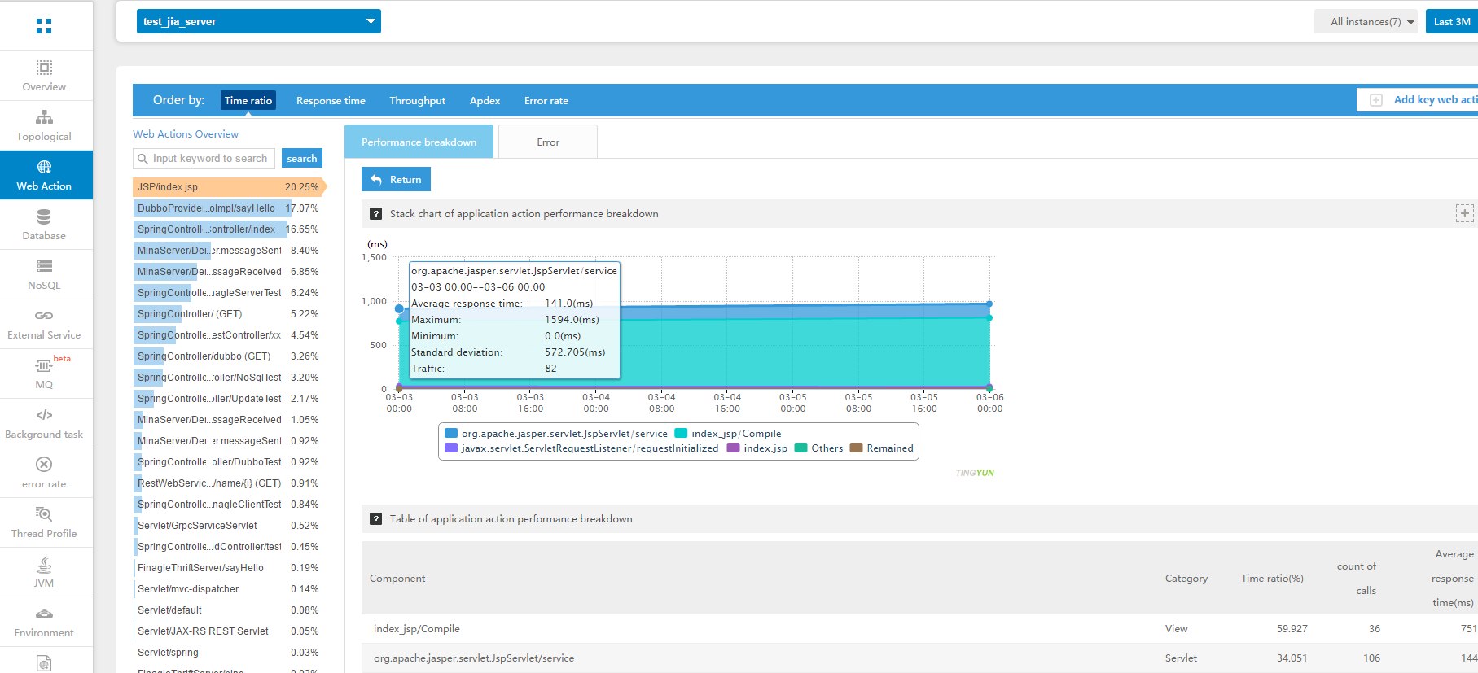1478x673 pixels.
Task: Toggle the Others legend series
Action: 827,448
